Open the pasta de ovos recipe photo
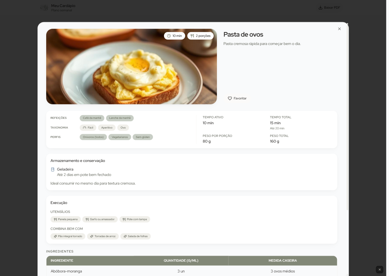The height and width of the screenshot is (276, 389). click(132, 67)
